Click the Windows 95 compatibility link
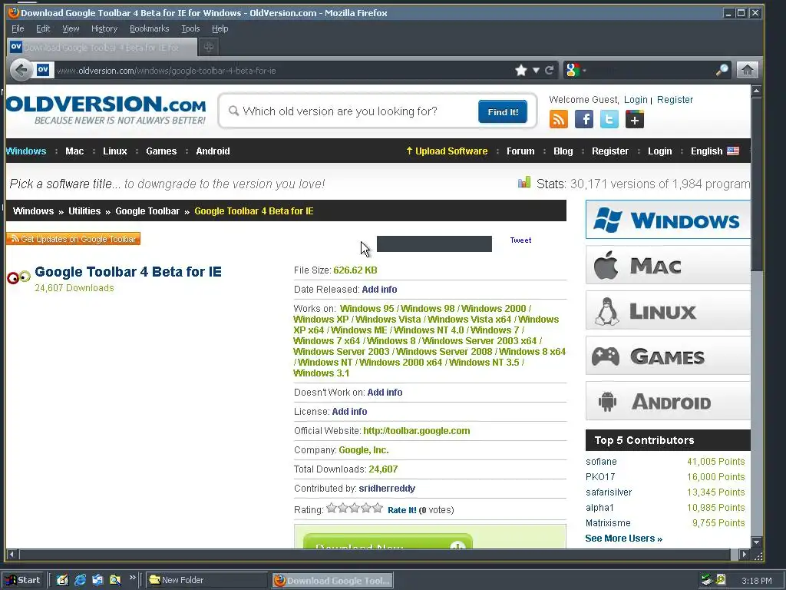786x590 pixels. 367,309
